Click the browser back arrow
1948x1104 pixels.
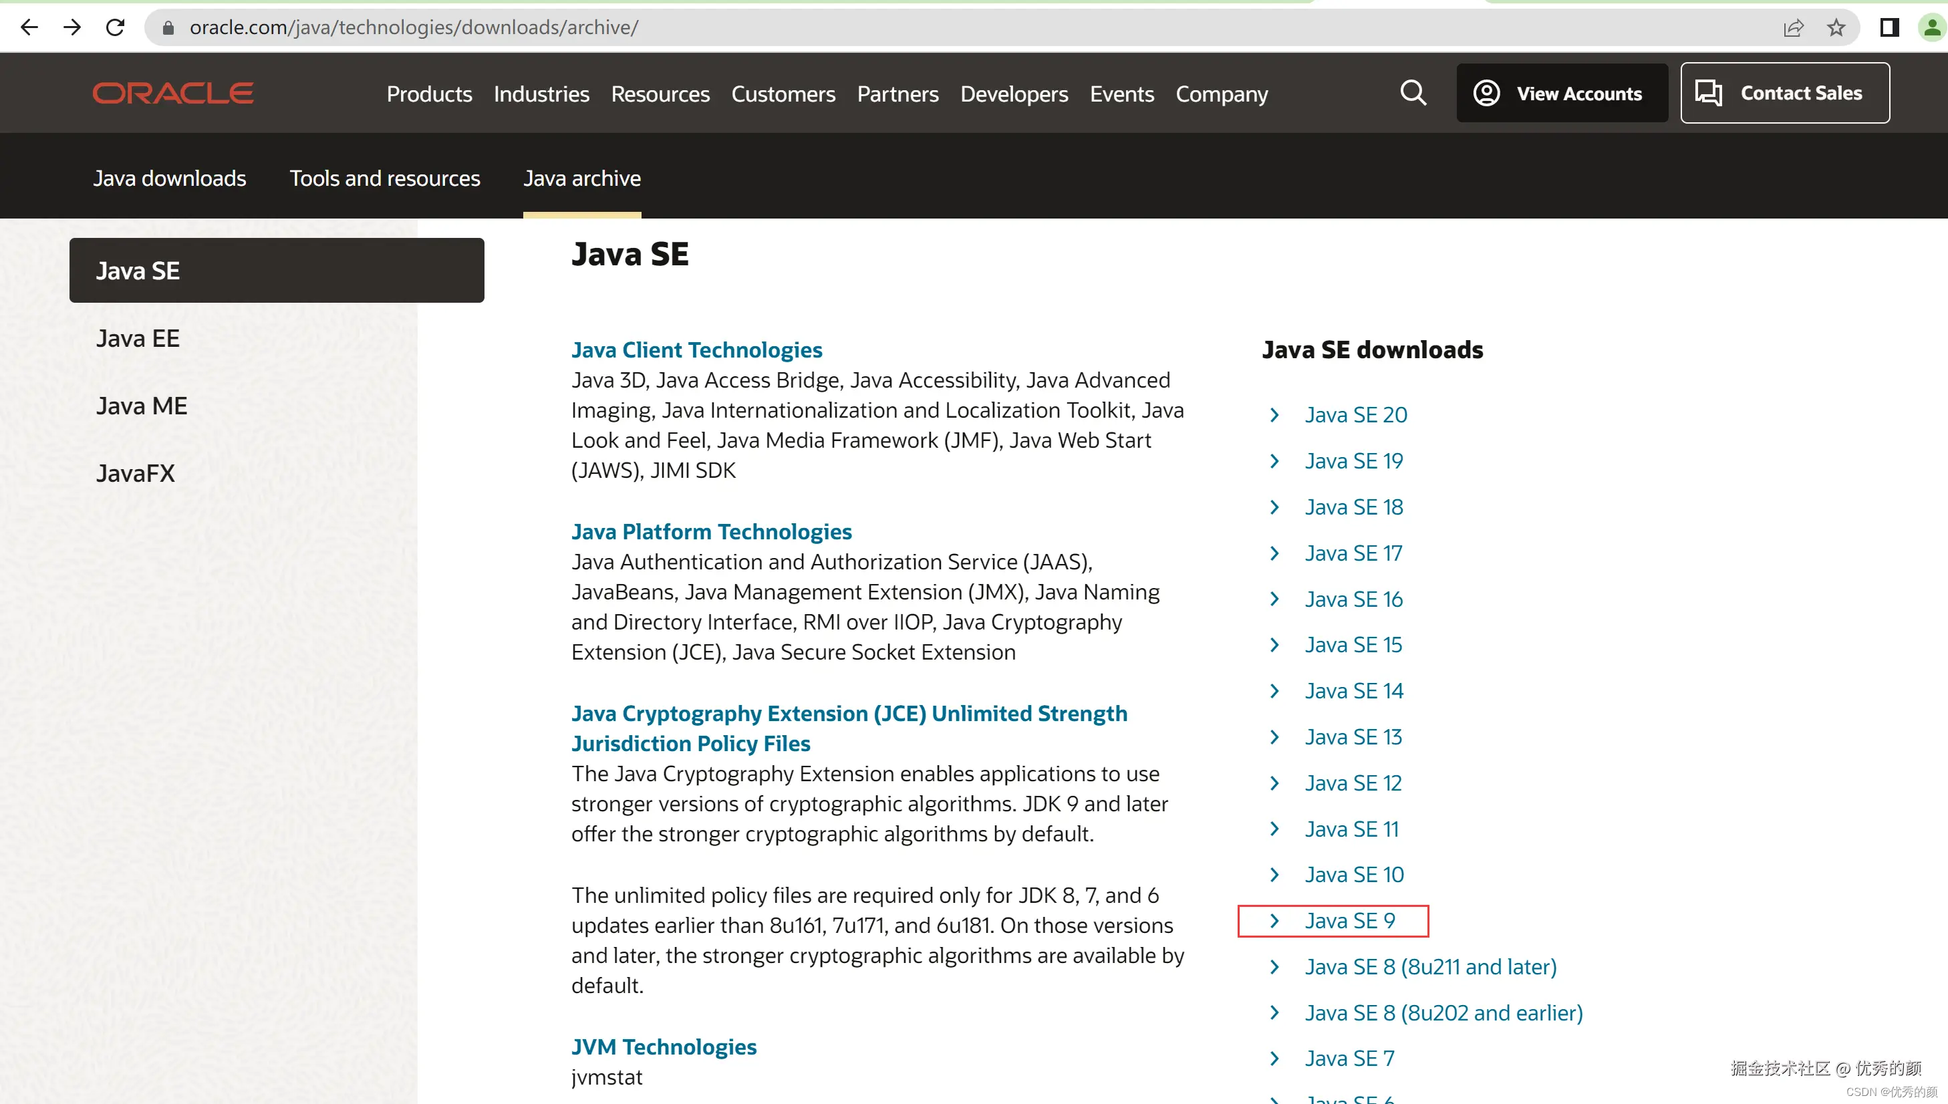tap(29, 27)
